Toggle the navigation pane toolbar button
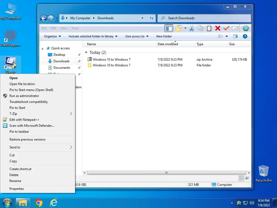The width and height of the screenshot is (277, 208). 169,28
